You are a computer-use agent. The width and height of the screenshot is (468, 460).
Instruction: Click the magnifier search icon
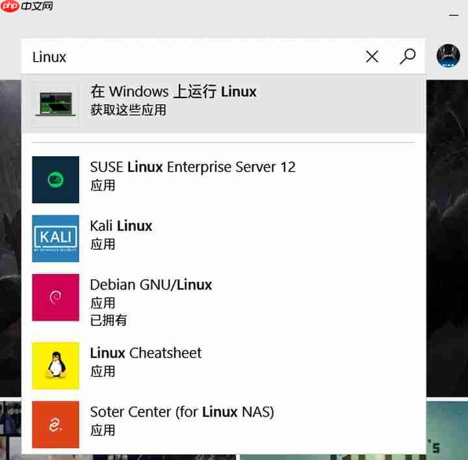coord(408,57)
